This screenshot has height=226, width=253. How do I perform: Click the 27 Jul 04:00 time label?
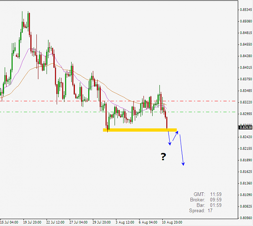tap(79, 222)
